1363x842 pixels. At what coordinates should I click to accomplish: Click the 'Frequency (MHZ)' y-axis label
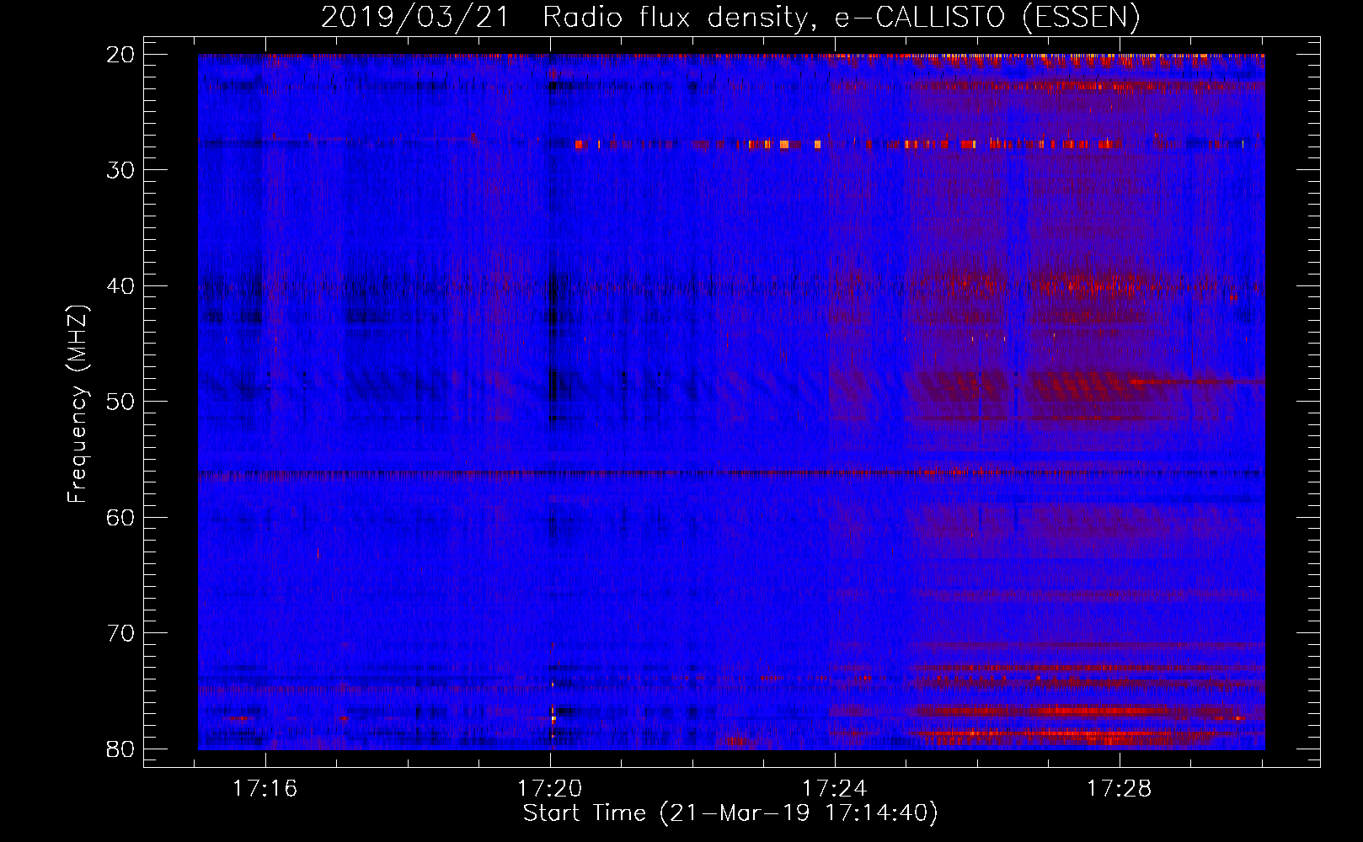[78, 404]
